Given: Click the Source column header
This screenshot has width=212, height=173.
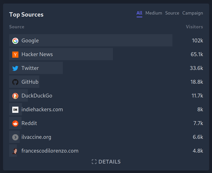Looking at the screenshot, I should [x=17, y=27].
